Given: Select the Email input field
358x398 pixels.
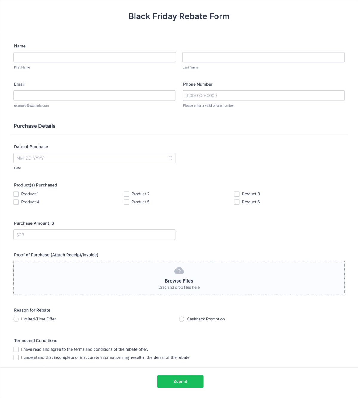Looking at the screenshot, I should [x=95, y=95].
